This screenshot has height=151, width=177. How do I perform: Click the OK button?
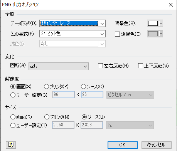(123, 145)
